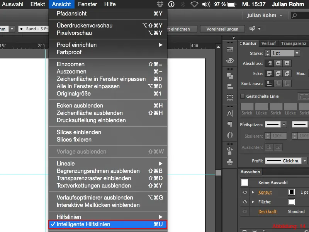Choose Einzoomen menu item
Image resolution: width=309 pixels, height=232 pixels.
[108, 64]
